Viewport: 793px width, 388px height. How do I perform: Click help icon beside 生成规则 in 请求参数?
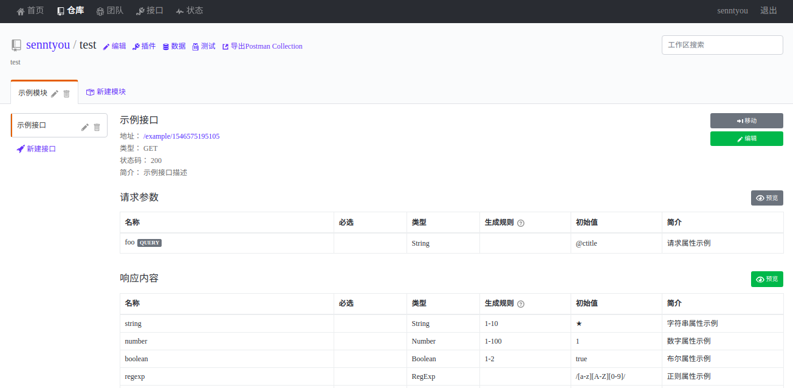click(x=521, y=223)
